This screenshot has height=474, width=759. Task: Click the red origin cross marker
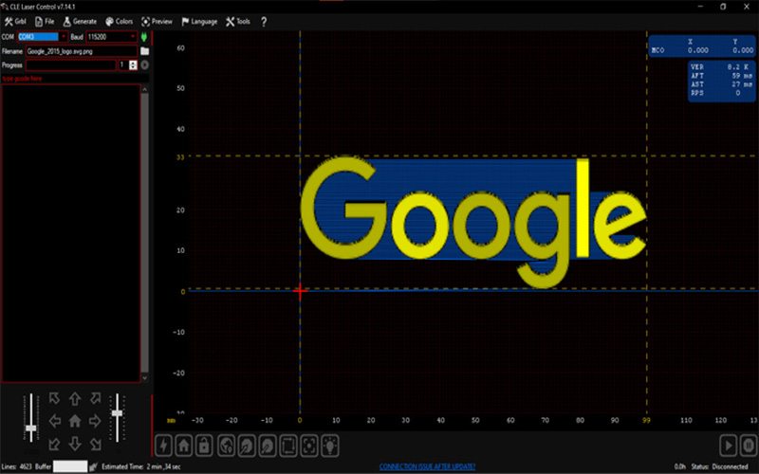[x=300, y=291]
